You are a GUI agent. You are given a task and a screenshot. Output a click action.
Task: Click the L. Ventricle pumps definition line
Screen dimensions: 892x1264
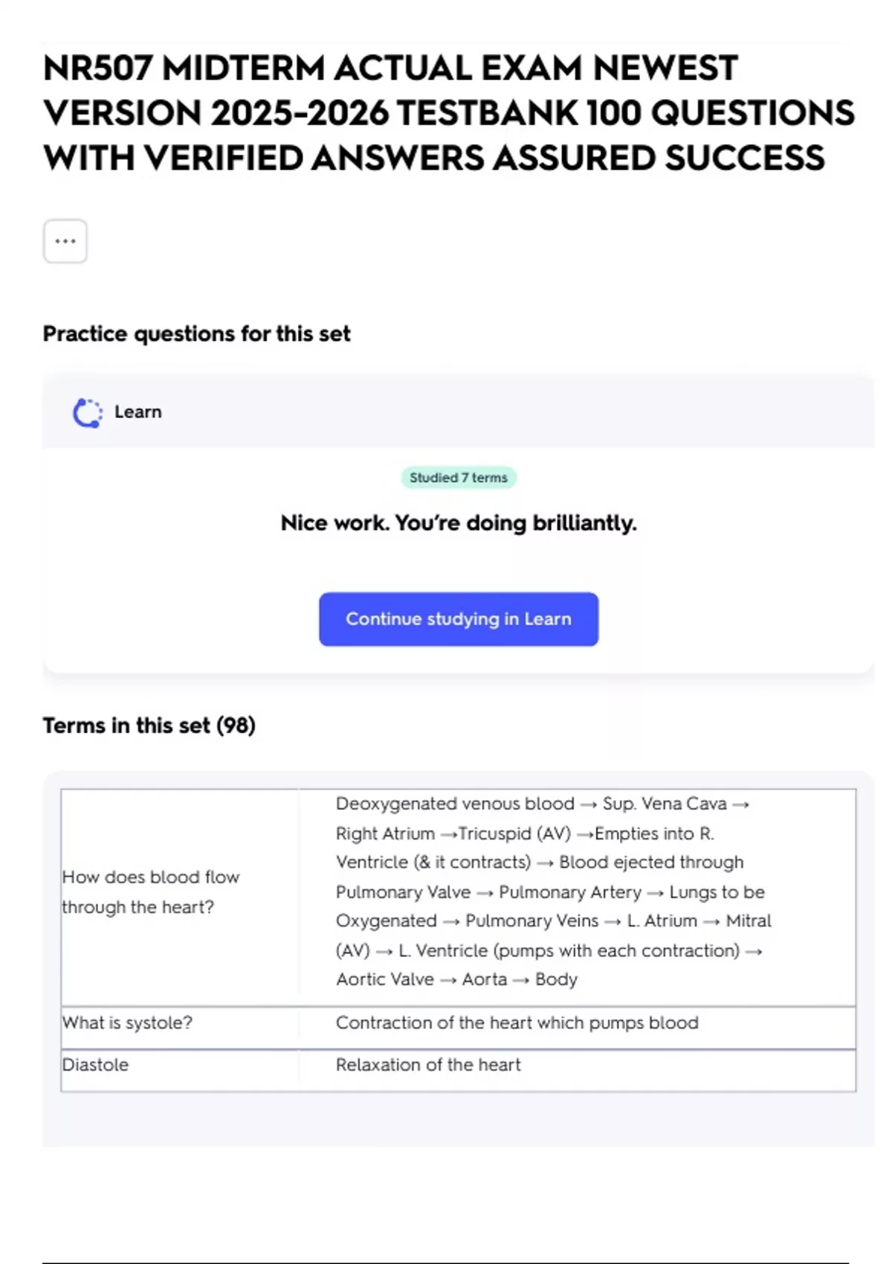[x=549, y=950]
